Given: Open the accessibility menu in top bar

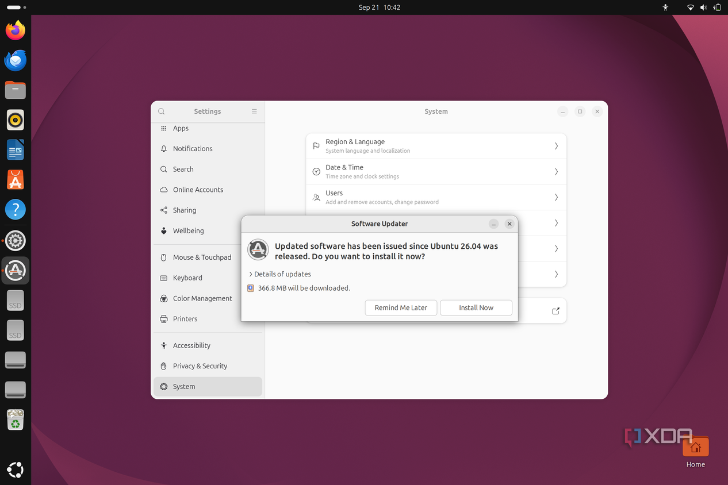Looking at the screenshot, I should pyautogui.click(x=665, y=7).
